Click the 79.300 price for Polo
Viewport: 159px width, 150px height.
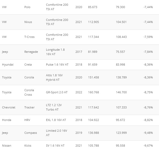(x=120, y=7)
